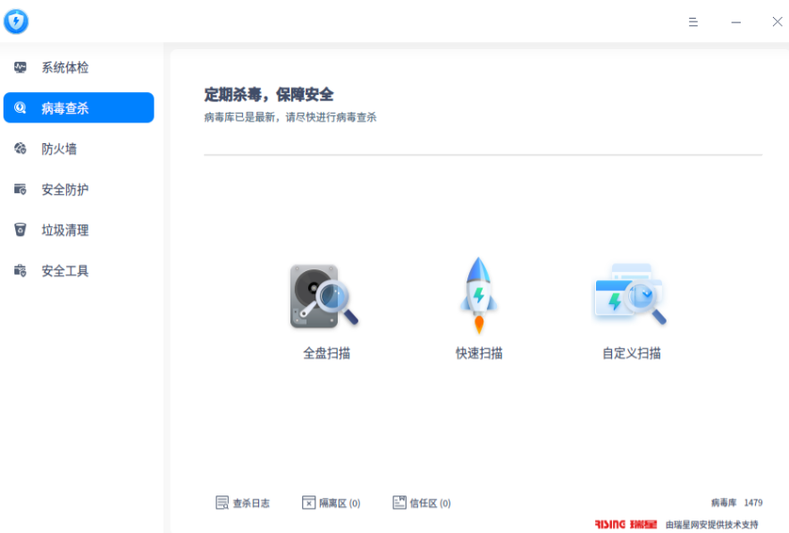Click the 隔离区 quarantine box icon
Image resolution: width=789 pixels, height=533 pixels.
click(x=308, y=503)
